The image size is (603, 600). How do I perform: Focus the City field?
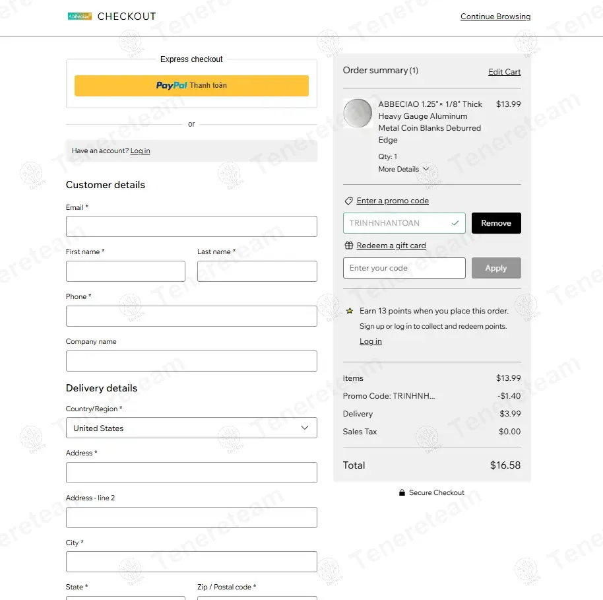(x=191, y=562)
